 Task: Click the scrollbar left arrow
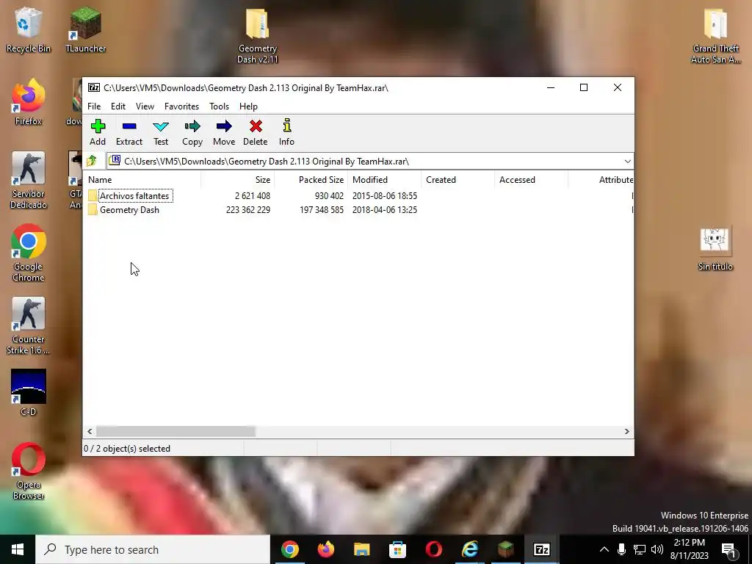pyautogui.click(x=90, y=431)
